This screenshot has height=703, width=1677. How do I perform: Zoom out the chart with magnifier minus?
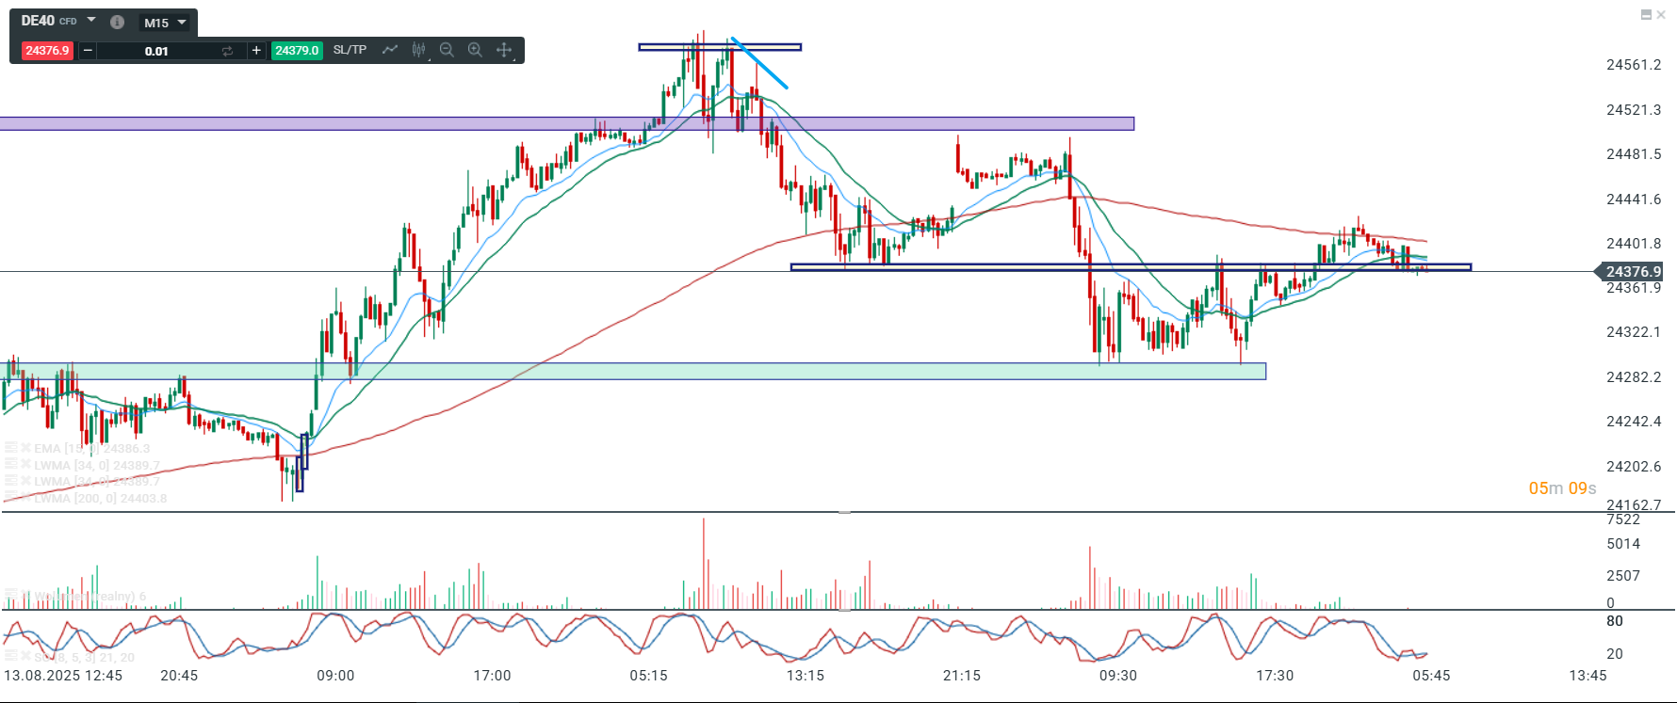click(447, 50)
